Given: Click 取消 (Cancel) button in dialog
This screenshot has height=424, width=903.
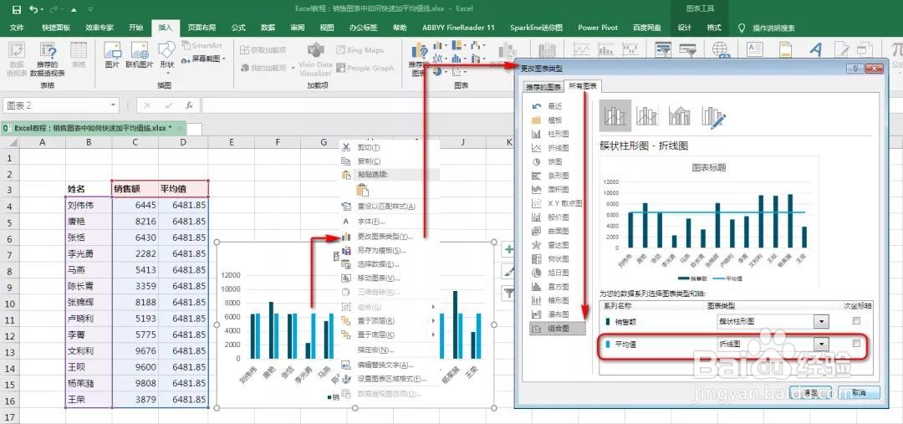Looking at the screenshot, I should pos(859,391).
